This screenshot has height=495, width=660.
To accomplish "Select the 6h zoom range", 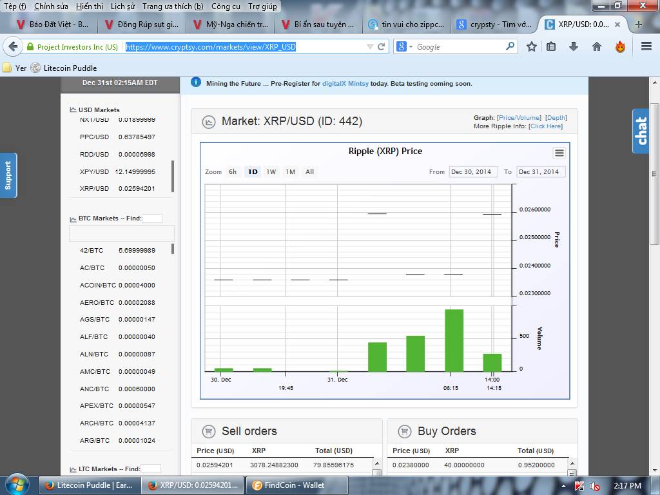I will click(x=233, y=171).
